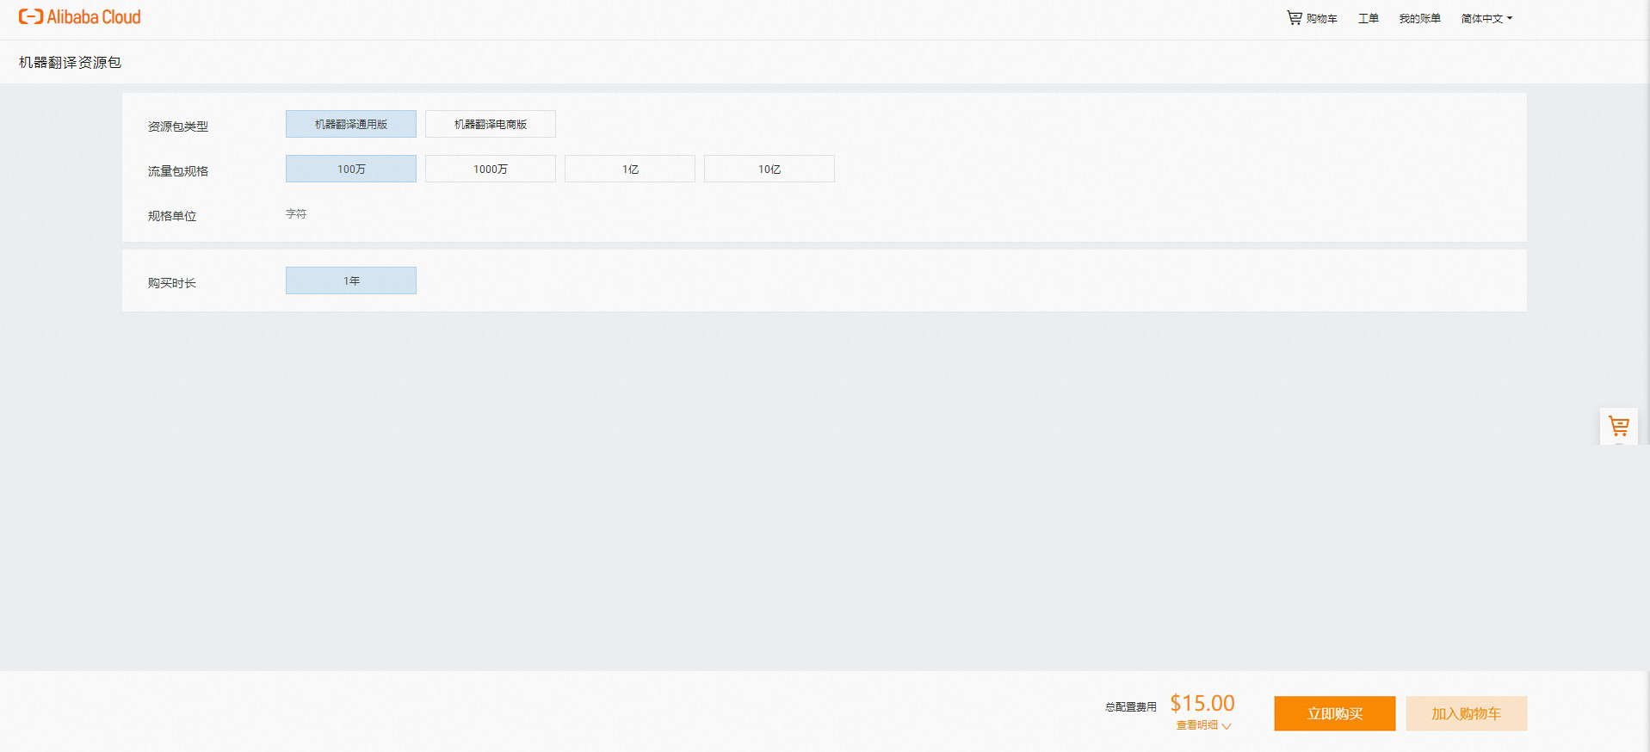Select the 机器翻译电商版 resource type

(491, 124)
